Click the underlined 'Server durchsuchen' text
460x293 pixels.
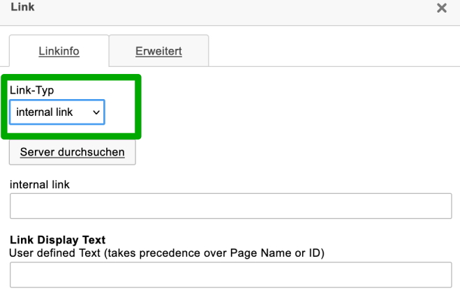point(73,152)
